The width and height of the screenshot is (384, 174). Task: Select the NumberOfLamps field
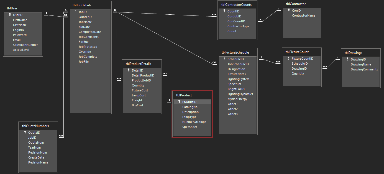coord(194,122)
